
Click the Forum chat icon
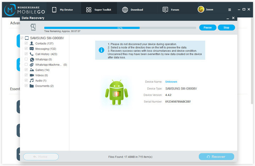pos(165,10)
